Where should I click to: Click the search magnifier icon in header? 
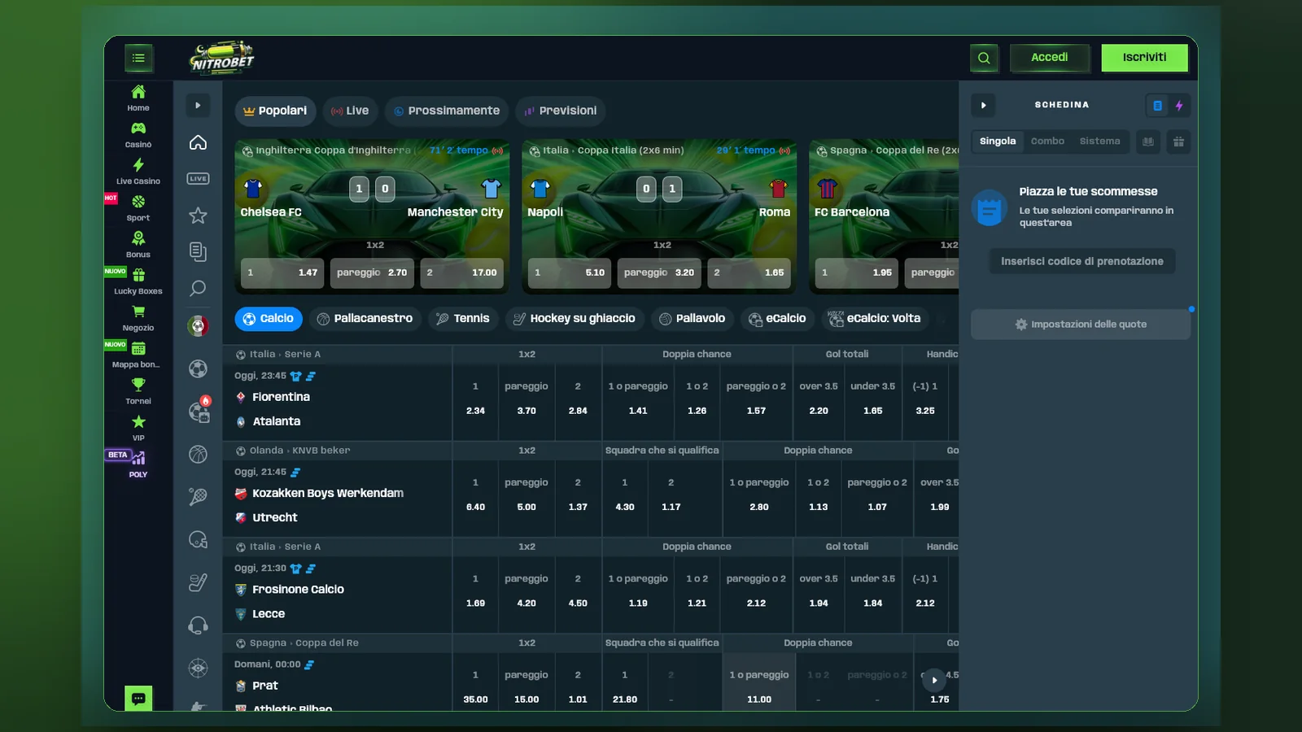[x=984, y=58]
